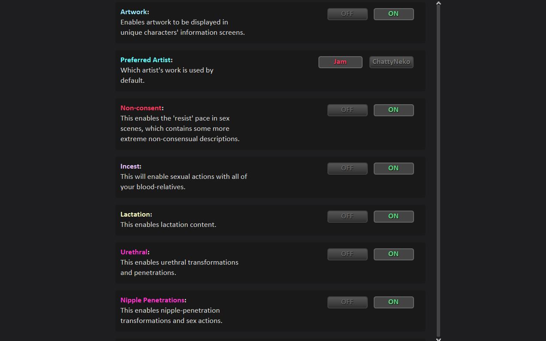
Task: Click the Lactation setting description text
Action: 168,225
